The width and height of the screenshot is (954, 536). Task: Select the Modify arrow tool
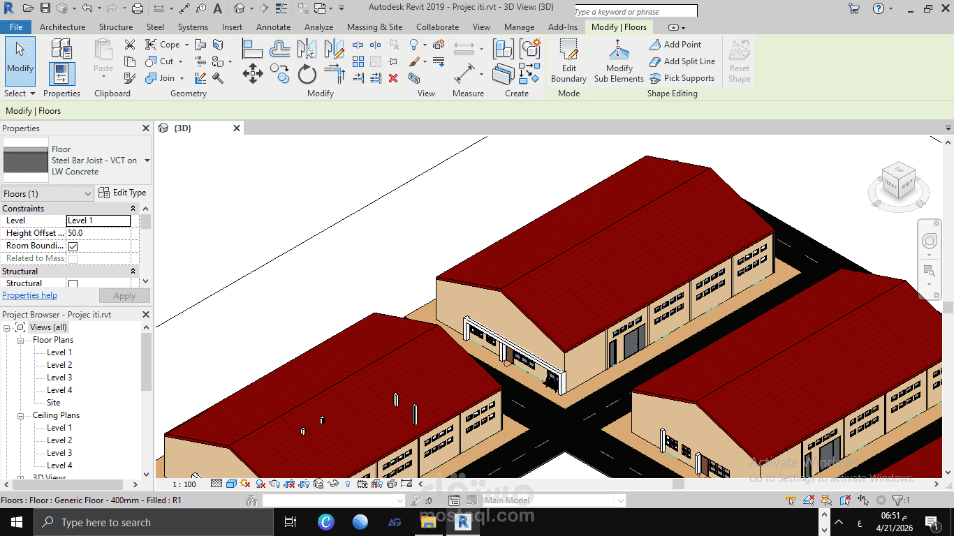coord(20,61)
